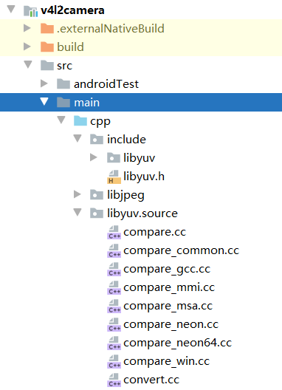Click the compare_common.cc C++ file icon

pyautogui.click(x=114, y=250)
